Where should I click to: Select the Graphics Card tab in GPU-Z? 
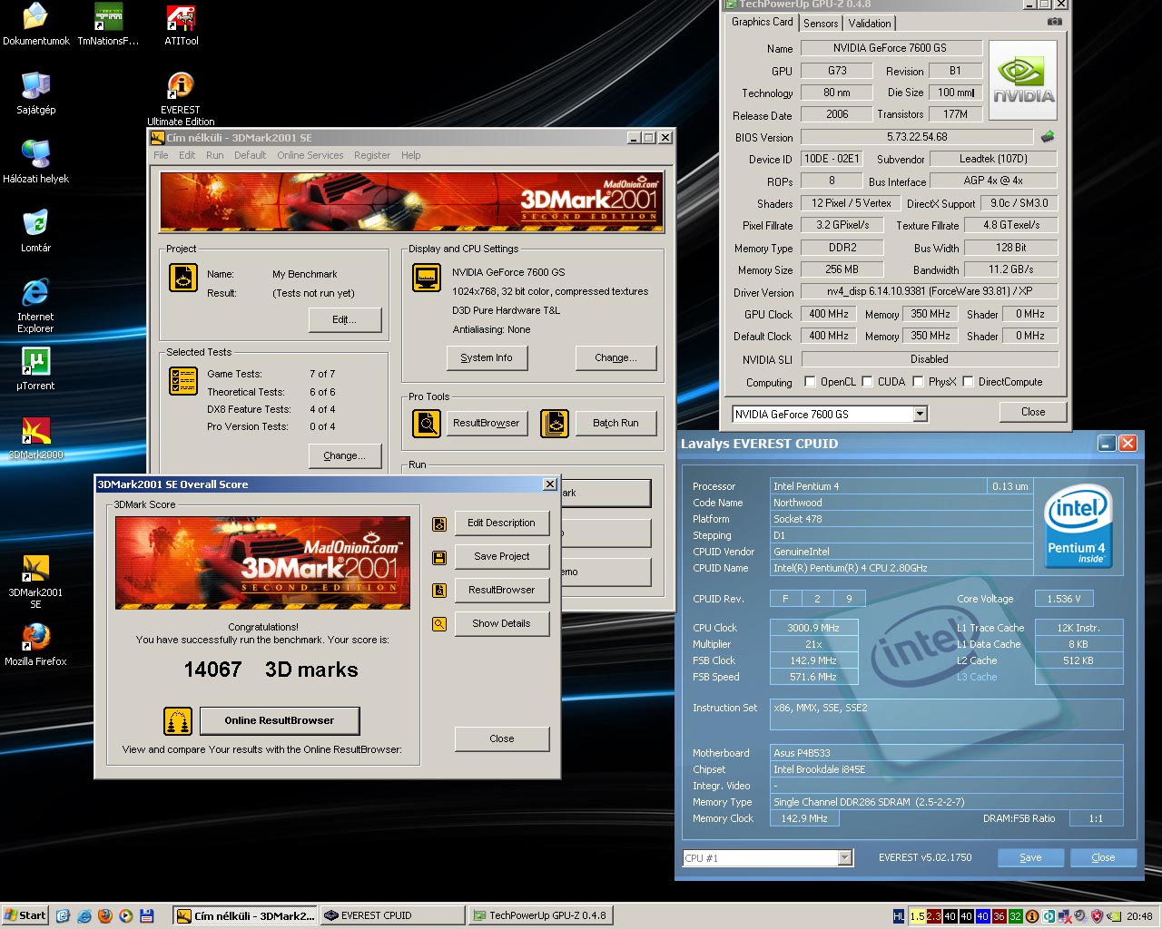762,22
